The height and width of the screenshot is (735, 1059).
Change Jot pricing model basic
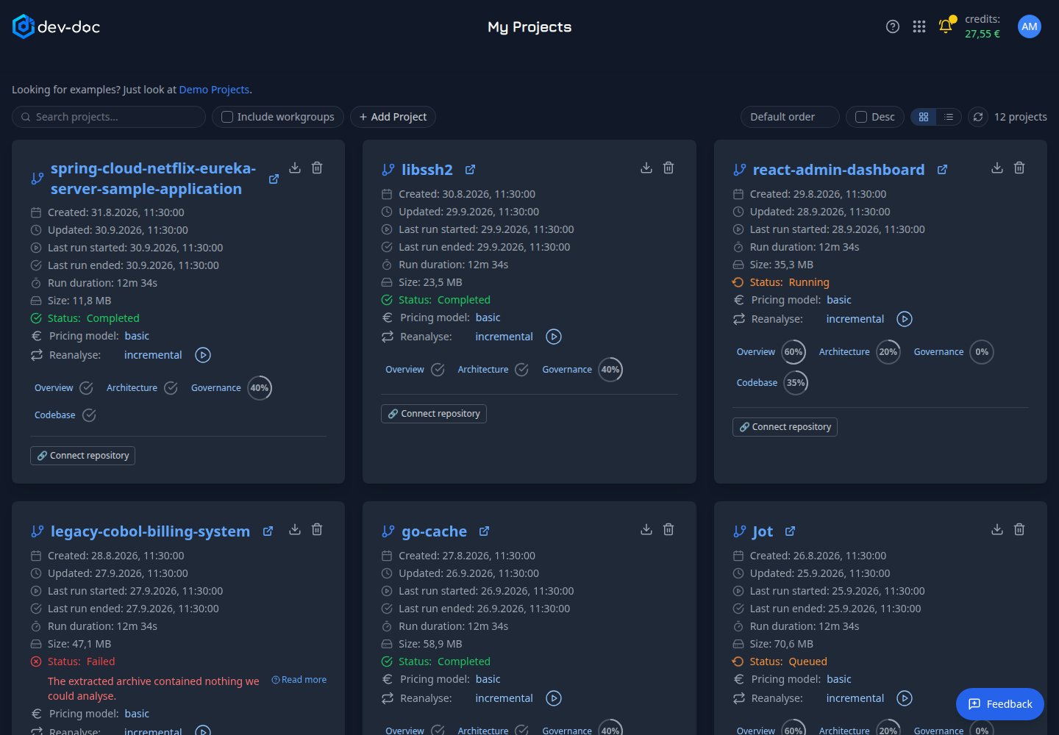pos(838,679)
